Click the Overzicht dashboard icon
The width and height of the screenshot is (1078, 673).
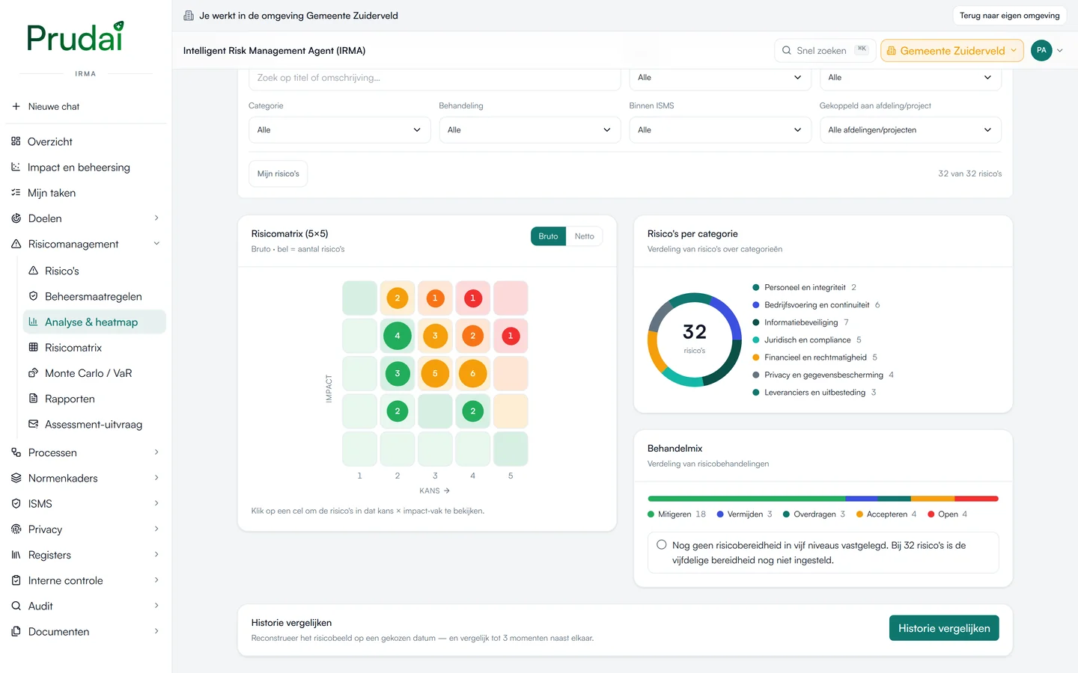(x=16, y=141)
